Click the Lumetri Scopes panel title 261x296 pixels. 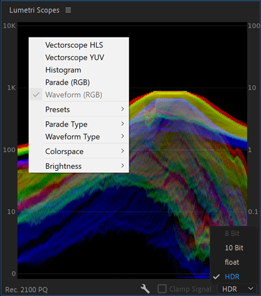click(x=34, y=10)
